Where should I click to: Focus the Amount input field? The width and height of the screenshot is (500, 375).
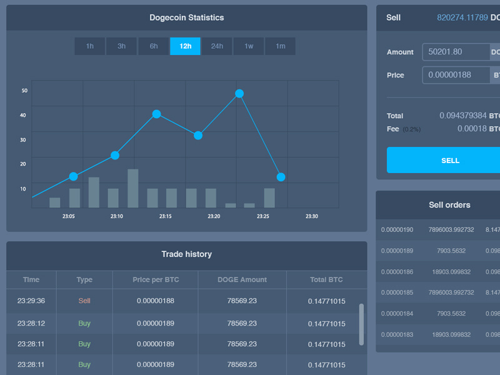[x=456, y=52]
